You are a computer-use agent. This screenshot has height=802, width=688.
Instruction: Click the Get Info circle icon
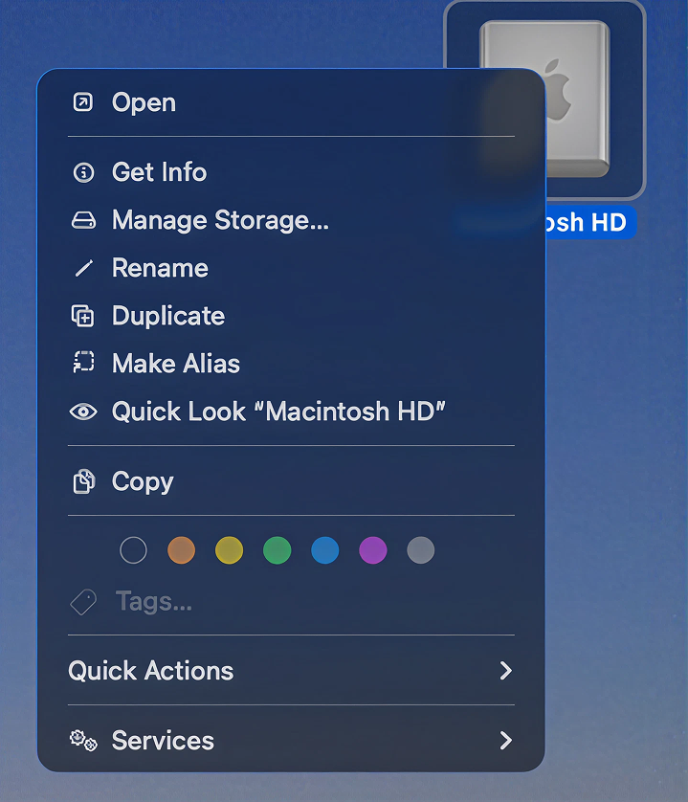click(83, 172)
